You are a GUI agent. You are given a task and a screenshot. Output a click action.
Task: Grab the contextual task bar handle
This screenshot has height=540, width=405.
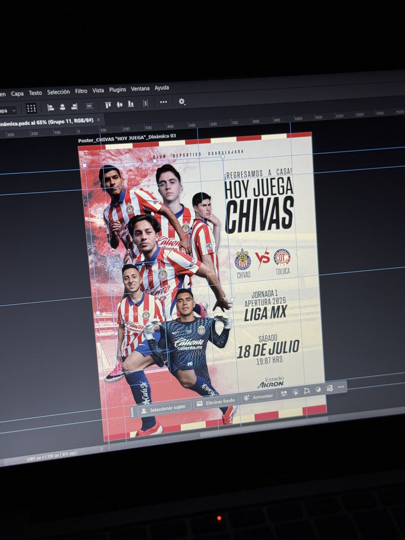132,413
